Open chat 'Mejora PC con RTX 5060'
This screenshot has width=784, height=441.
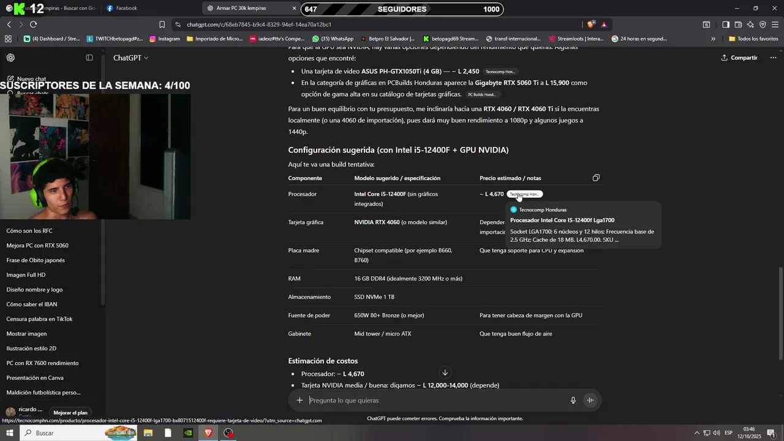37,246
